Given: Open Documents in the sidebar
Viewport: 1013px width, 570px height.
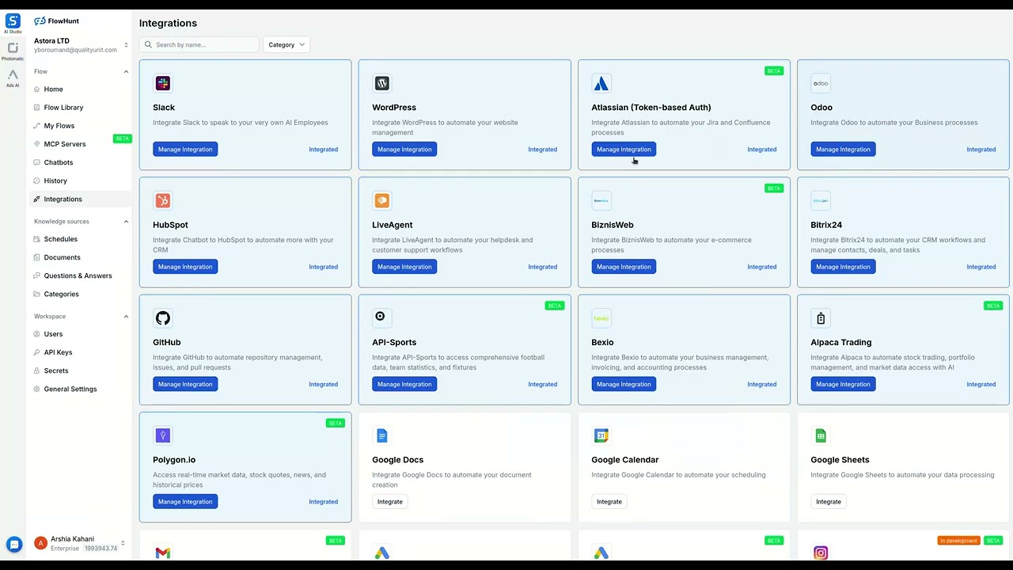Looking at the screenshot, I should coord(81,257).
